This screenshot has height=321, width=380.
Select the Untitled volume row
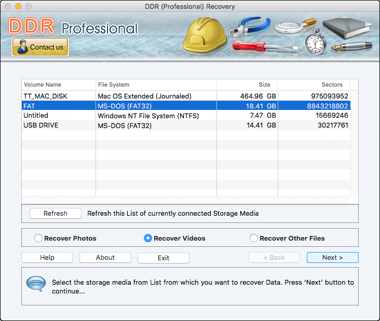tap(186, 116)
